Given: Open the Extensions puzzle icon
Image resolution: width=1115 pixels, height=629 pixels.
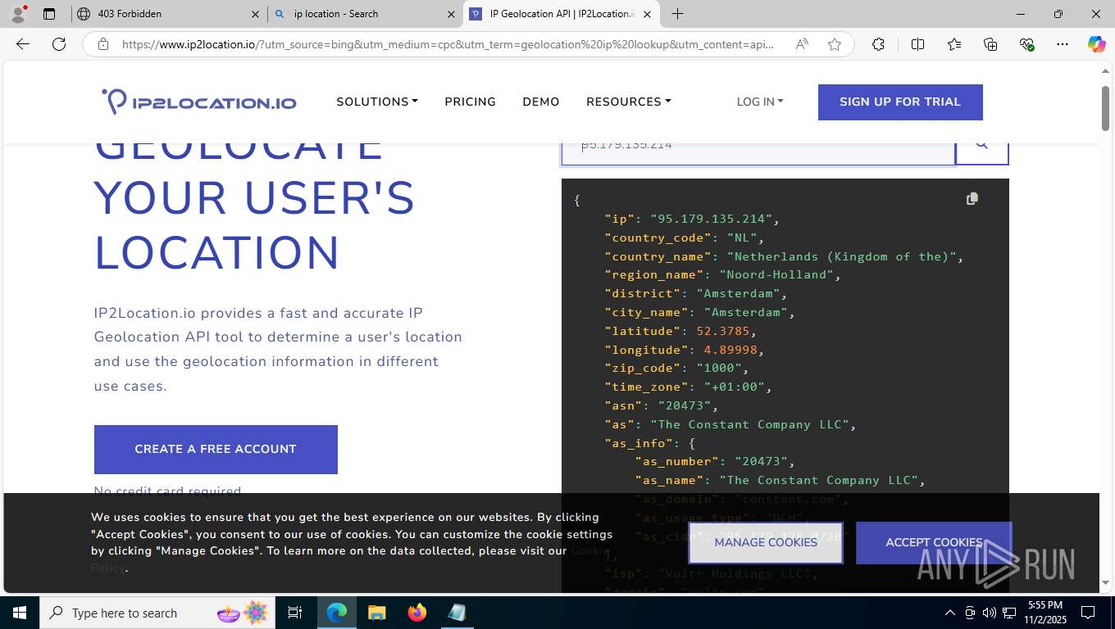Looking at the screenshot, I should (x=878, y=44).
